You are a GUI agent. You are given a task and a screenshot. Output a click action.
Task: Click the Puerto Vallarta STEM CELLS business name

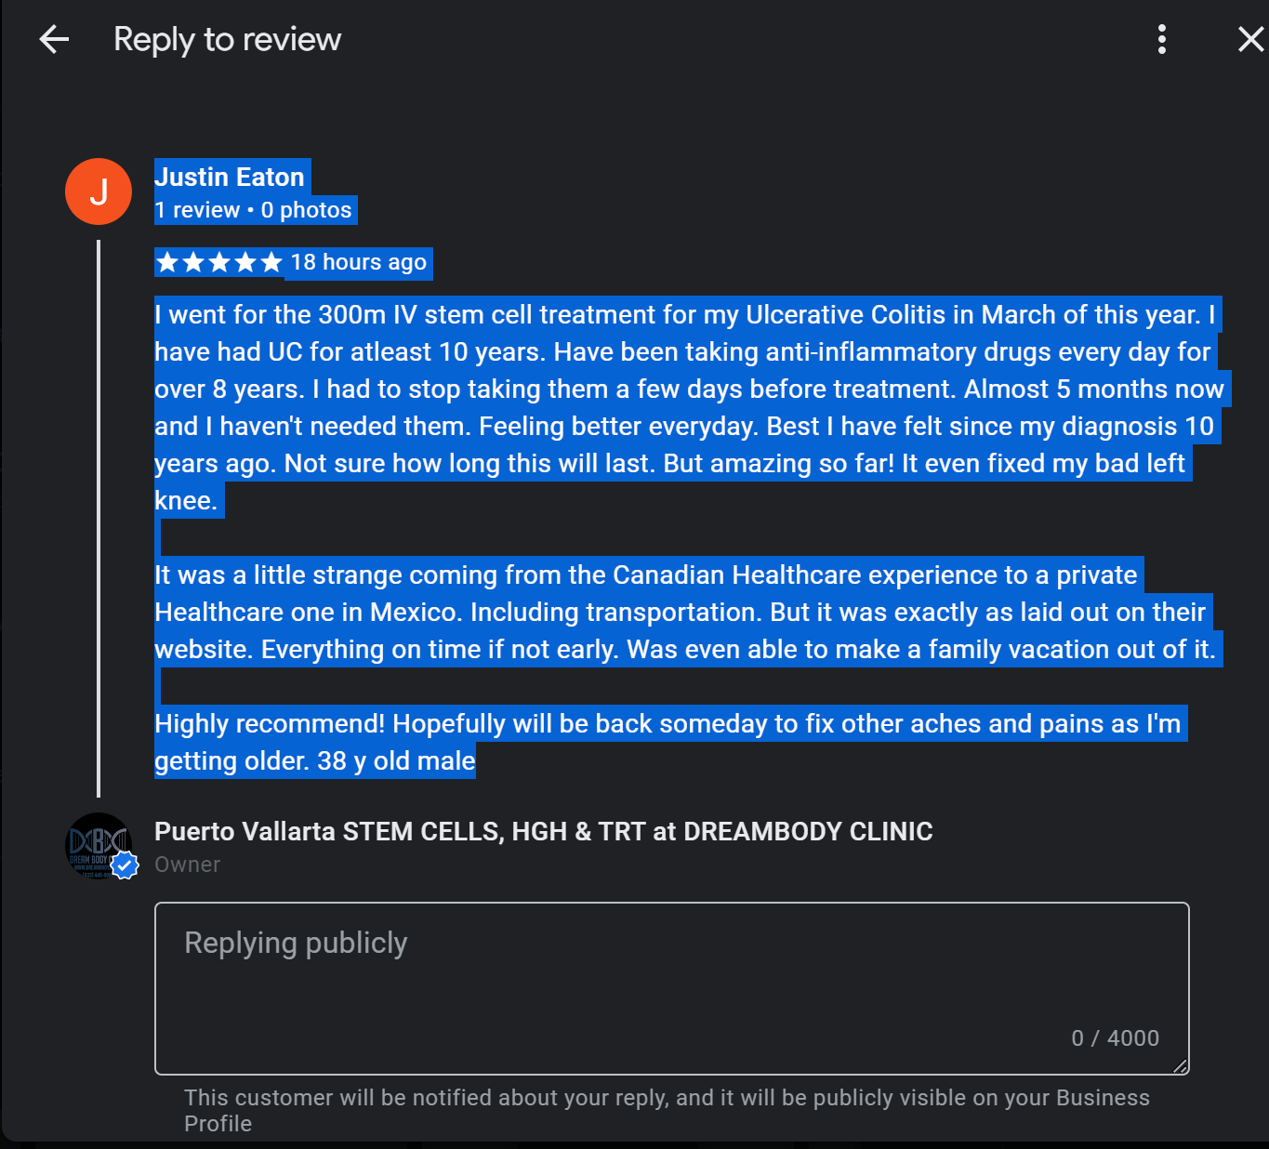click(543, 831)
